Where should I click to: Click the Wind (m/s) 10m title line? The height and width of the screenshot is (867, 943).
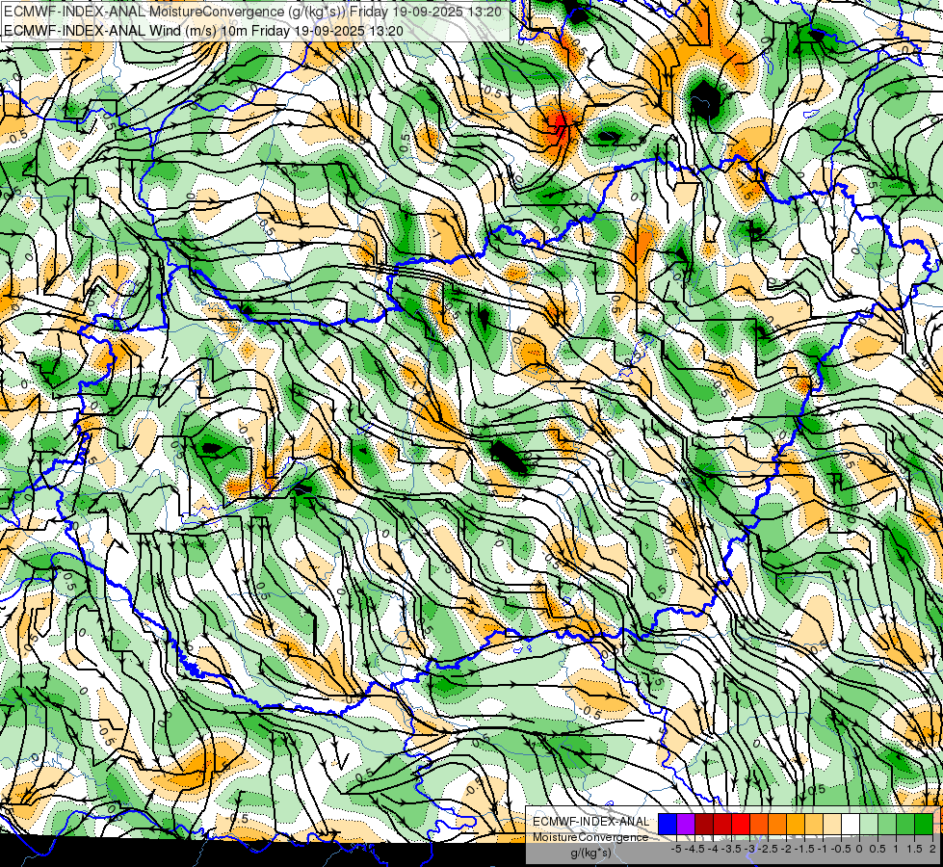pyautogui.click(x=203, y=30)
